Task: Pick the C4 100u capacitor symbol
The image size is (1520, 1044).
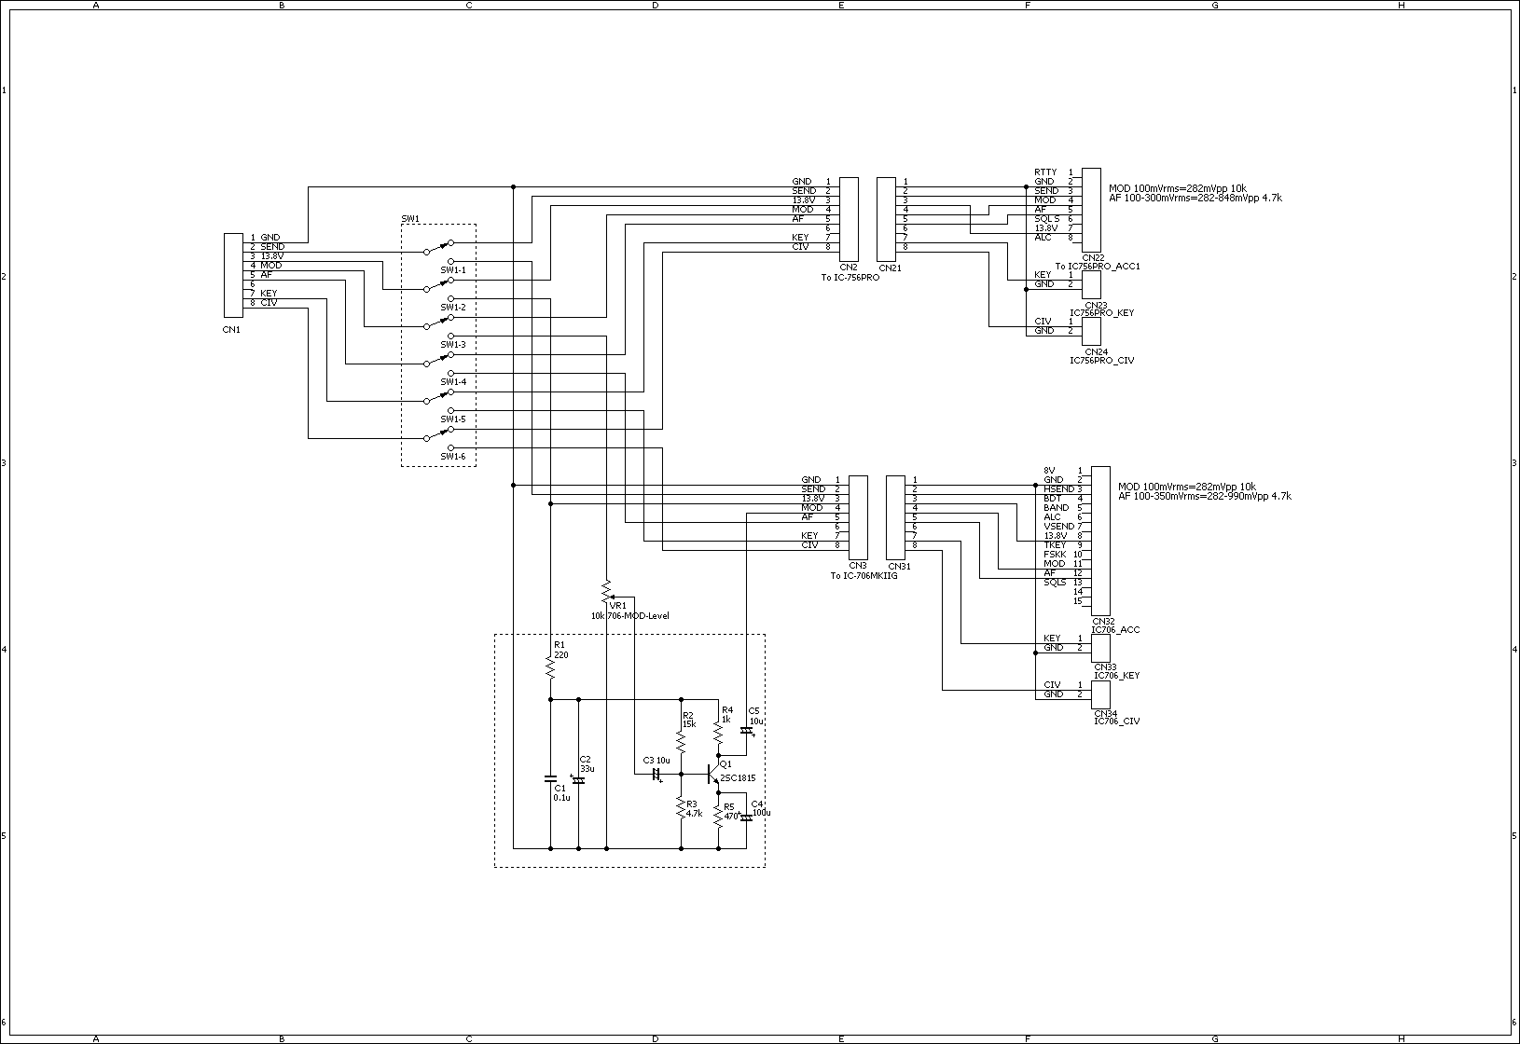Action: [746, 817]
